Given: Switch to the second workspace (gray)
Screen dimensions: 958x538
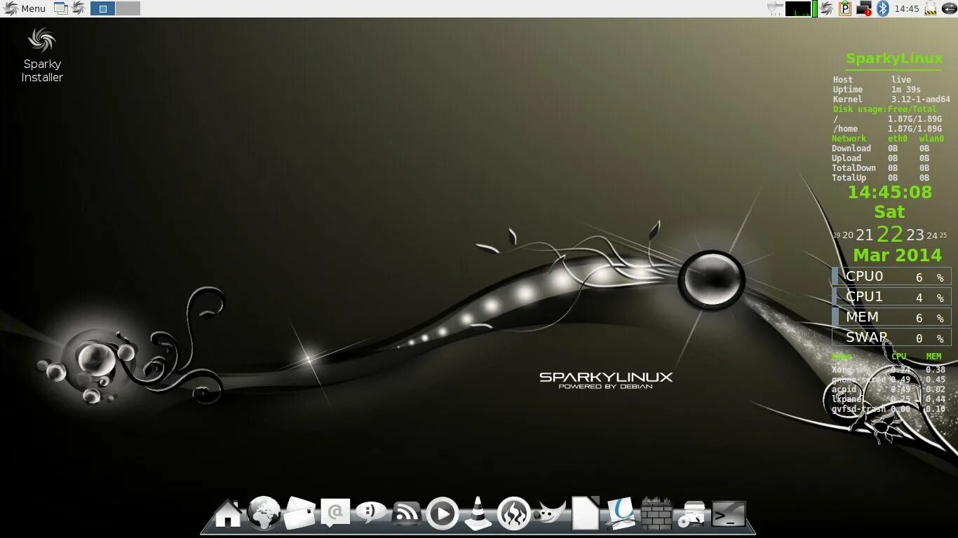Looking at the screenshot, I should pyautogui.click(x=128, y=8).
